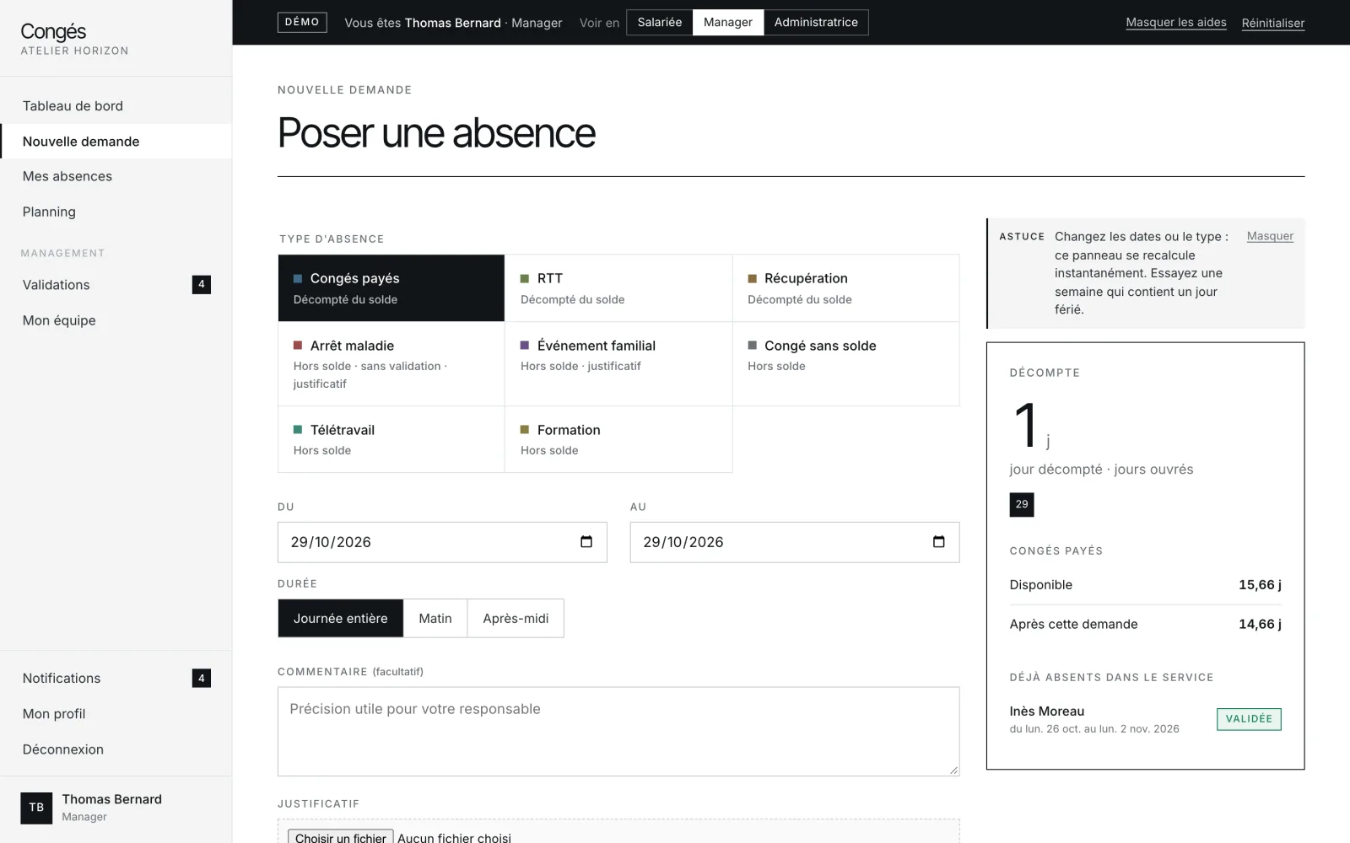Choose Congé sans solde type

(845, 364)
